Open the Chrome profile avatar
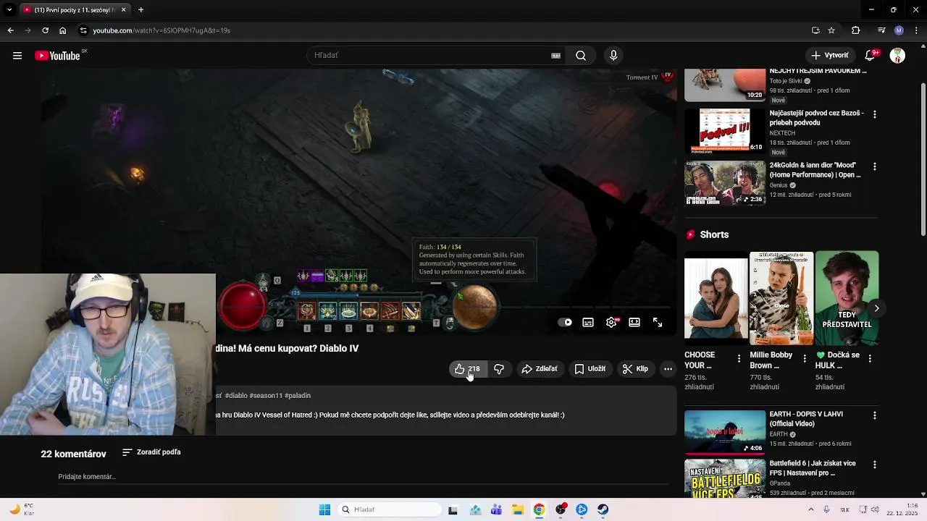The width and height of the screenshot is (927, 521). pos(899,30)
